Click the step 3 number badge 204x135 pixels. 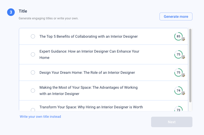point(11,12)
